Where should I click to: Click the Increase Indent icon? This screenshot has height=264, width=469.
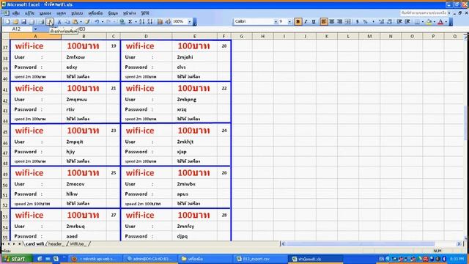tap(407, 21)
